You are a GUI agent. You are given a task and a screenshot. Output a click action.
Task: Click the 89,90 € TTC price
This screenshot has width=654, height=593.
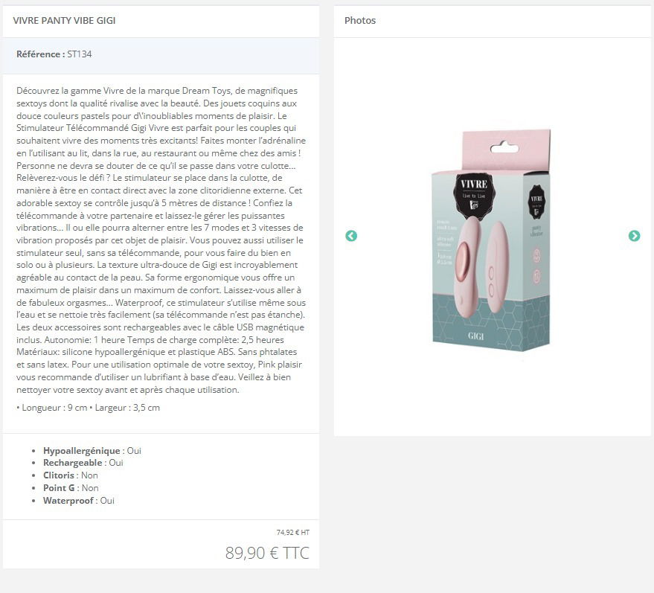267,553
